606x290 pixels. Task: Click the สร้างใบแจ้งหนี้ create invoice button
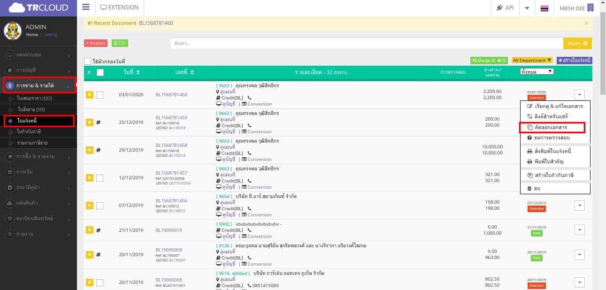575,61
